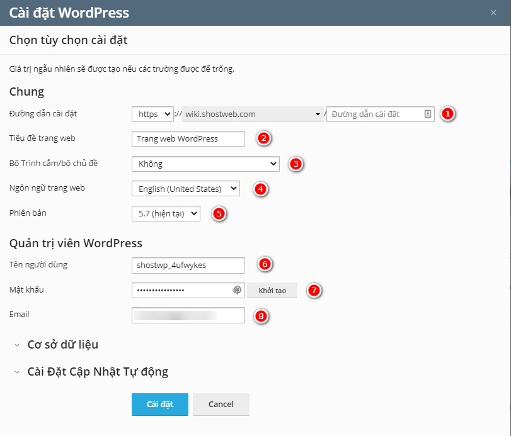This screenshot has height=436, width=511.
Task: Click red annotation marker 1 near install path
Action: [x=447, y=115]
